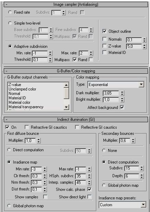Image resolution: width=150 pixels, height=212 pixels.
Task: Click the G-Buffer channels list down arrow
Action: 66,107
